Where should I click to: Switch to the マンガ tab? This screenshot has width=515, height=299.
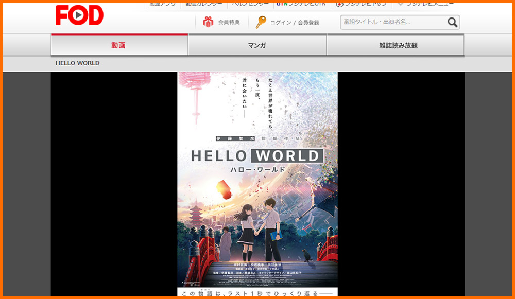click(257, 45)
